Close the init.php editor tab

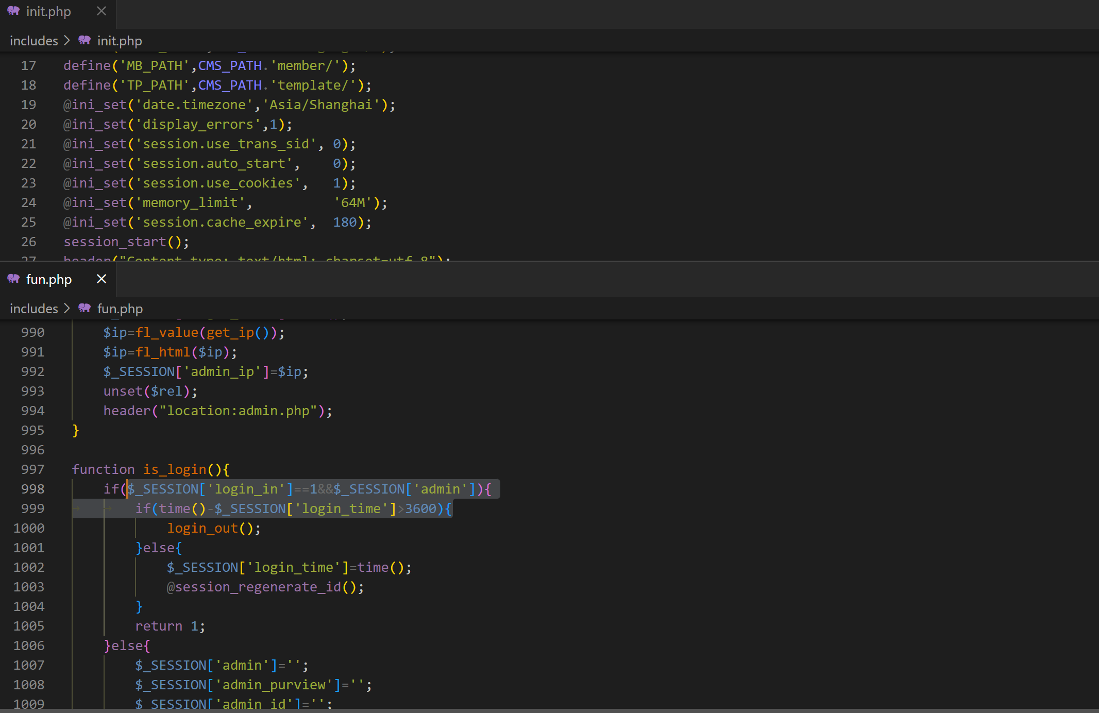click(x=102, y=11)
